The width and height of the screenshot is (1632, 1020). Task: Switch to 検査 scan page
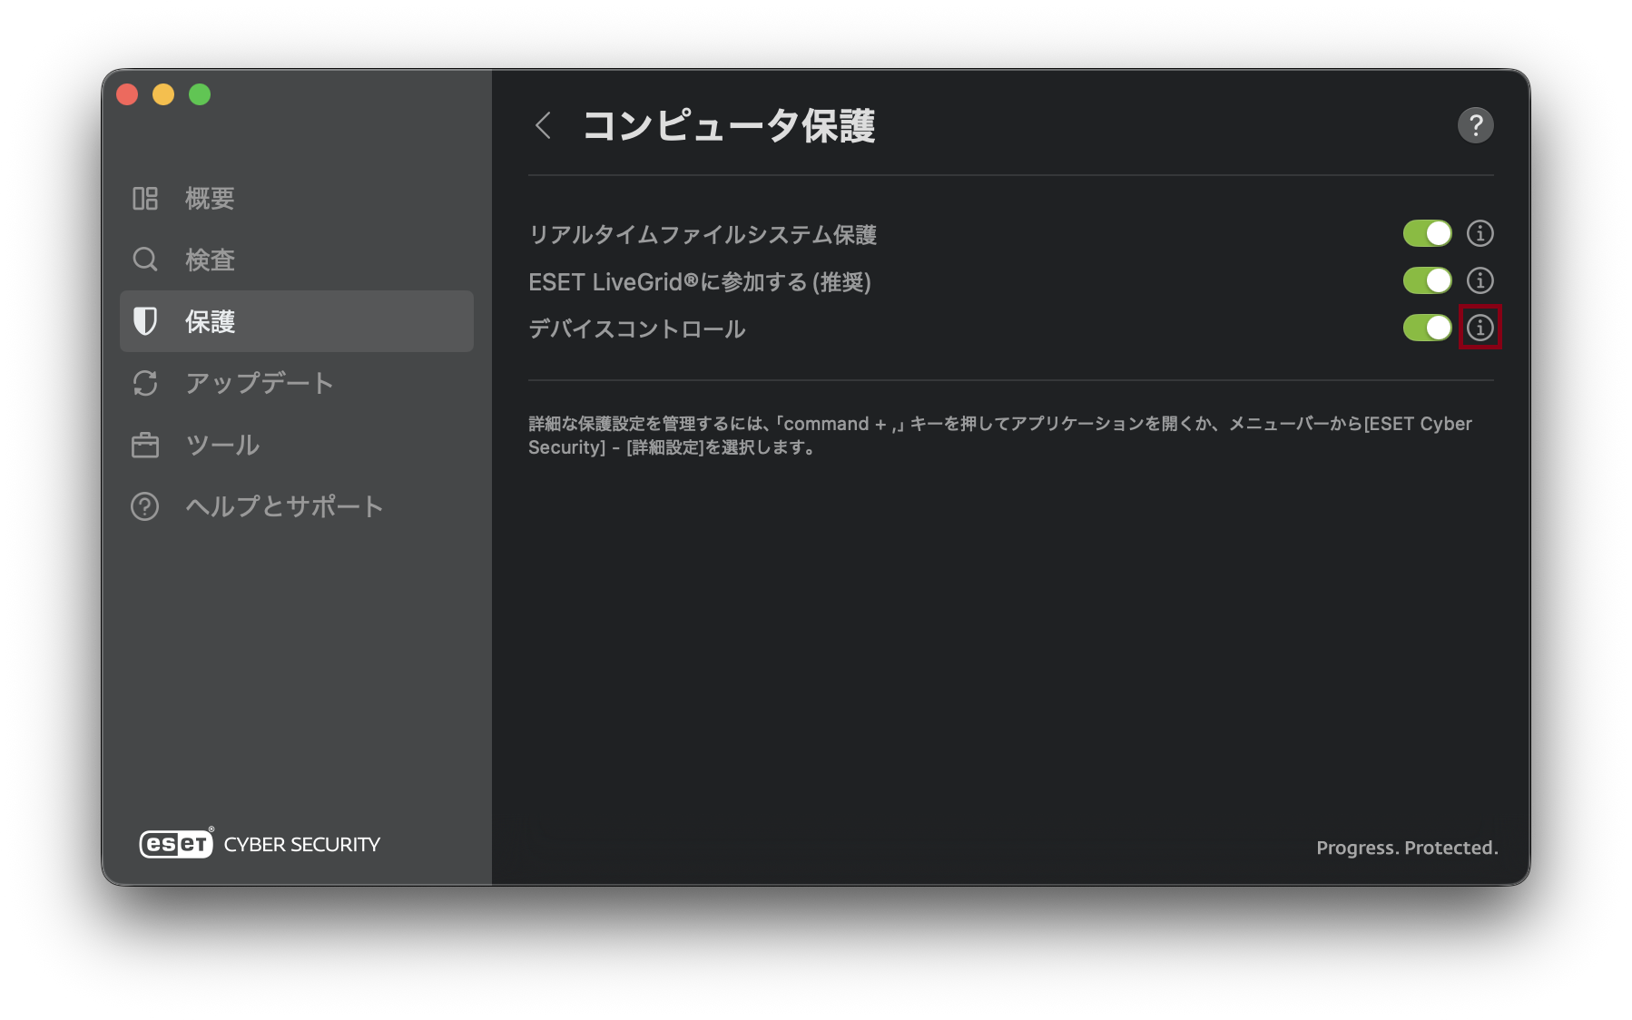210,260
